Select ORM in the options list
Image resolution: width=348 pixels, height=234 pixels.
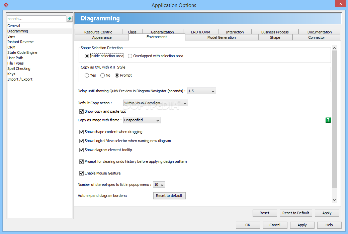pos(39,47)
